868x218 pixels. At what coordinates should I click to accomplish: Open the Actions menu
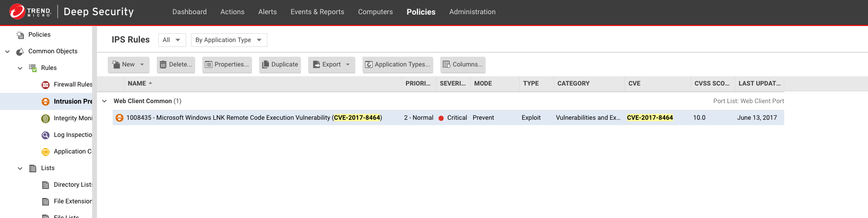pyautogui.click(x=232, y=12)
